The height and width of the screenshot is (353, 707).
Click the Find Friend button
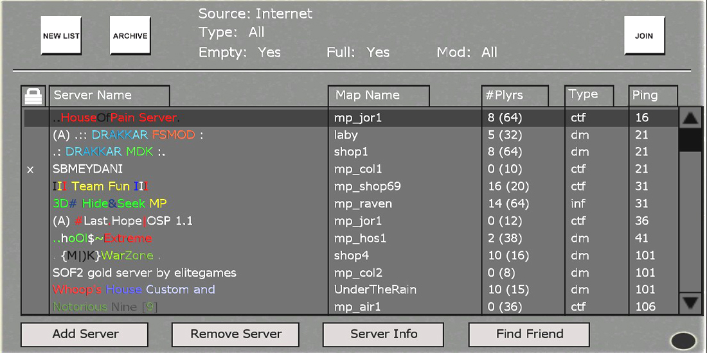coord(529,334)
